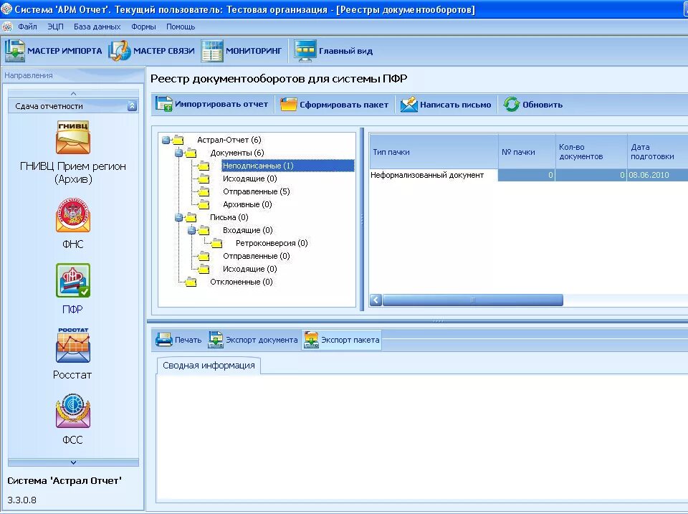Click the application logo in menu bar
This screenshot has width=688, height=514.
coord(7,27)
